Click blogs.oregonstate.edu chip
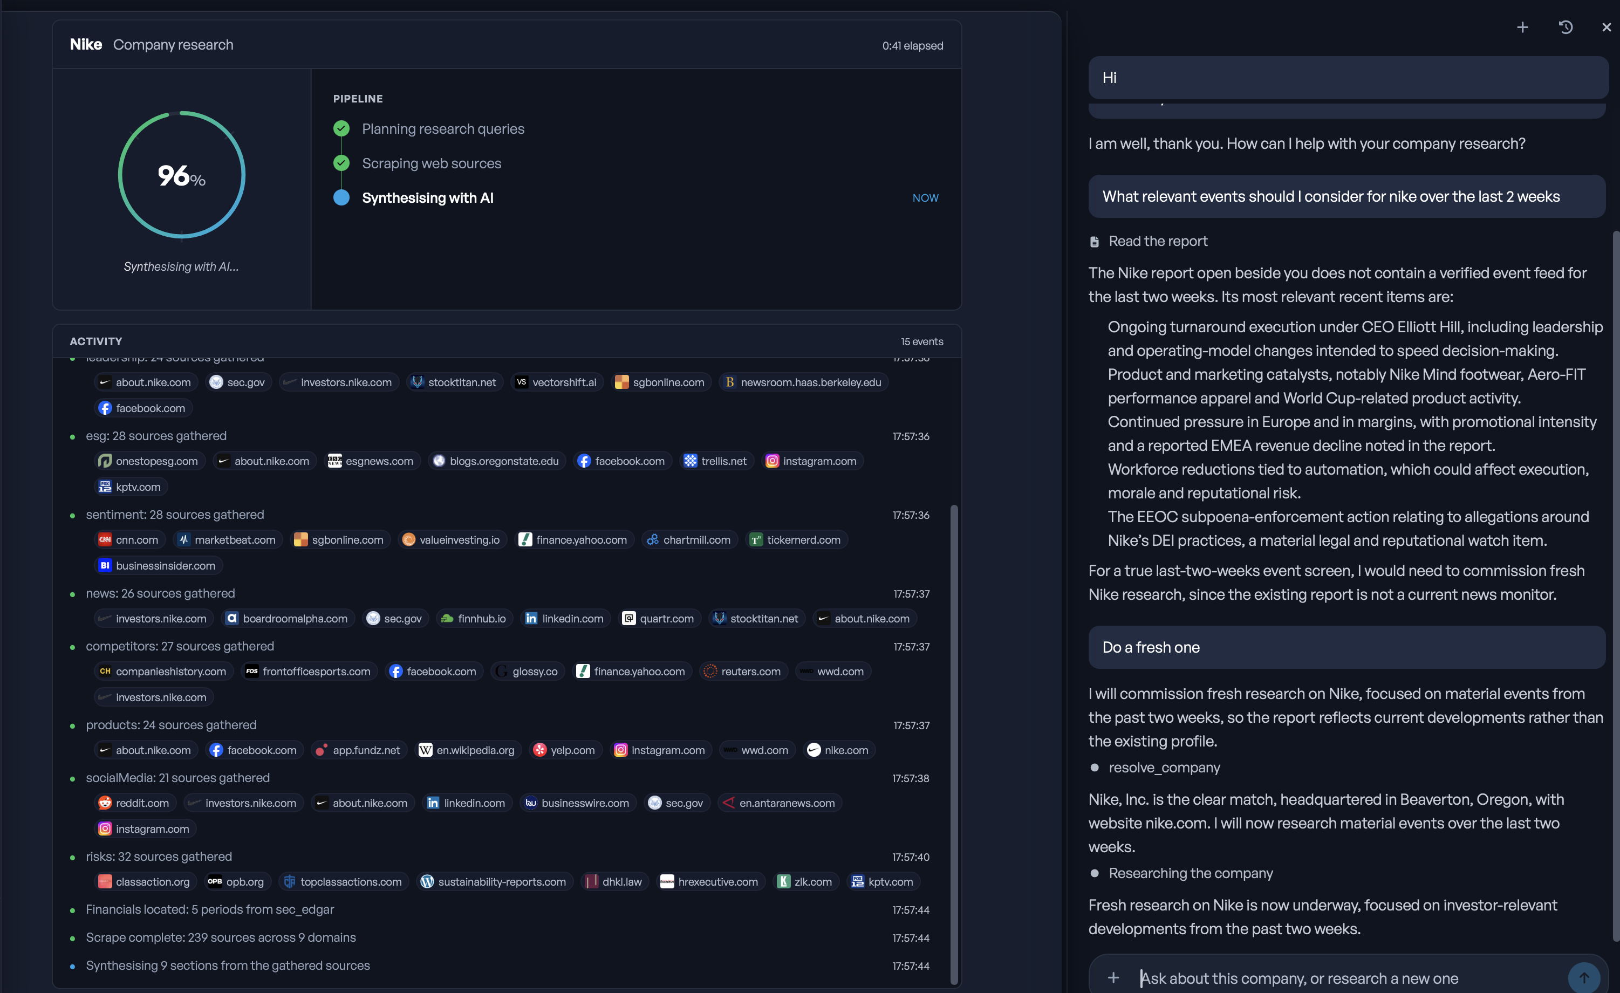Viewport: 1620px width, 993px height. pos(496,461)
